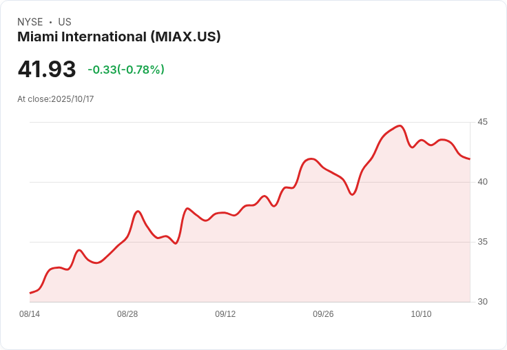Viewport: 507px width, 350px height.
Task: Click the green -0.33(-0.78%) change value
Action: coord(126,70)
